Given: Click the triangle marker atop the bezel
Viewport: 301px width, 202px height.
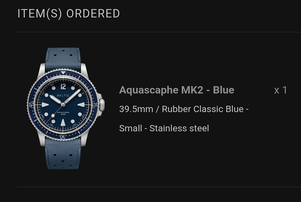Looking at the screenshot, I should (63, 72).
